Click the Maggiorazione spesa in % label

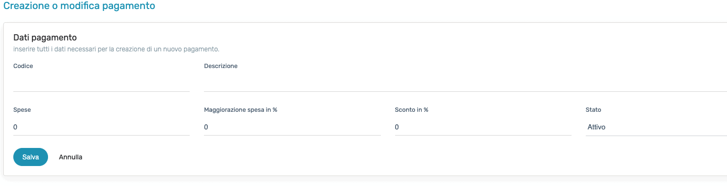[x=241, y=110]
